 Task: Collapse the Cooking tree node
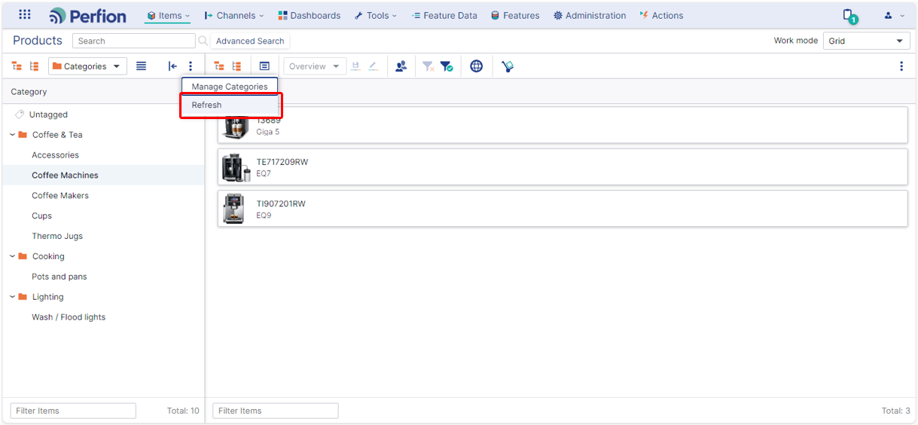[x=12, y=256]
